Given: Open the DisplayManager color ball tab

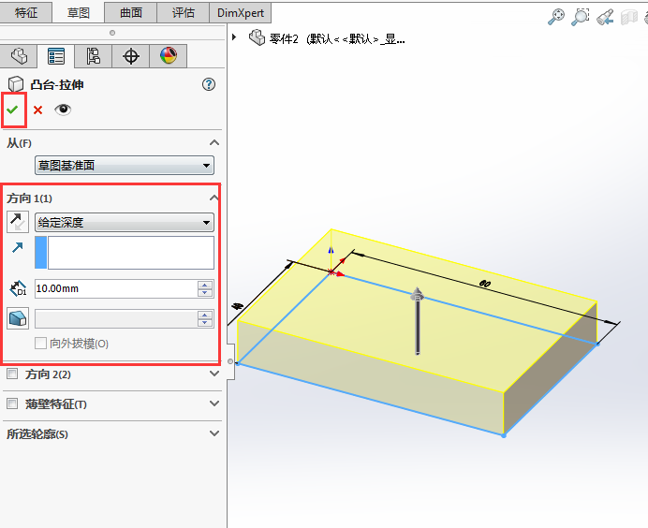Looking at the screenshot, I should tap(169, 56).
